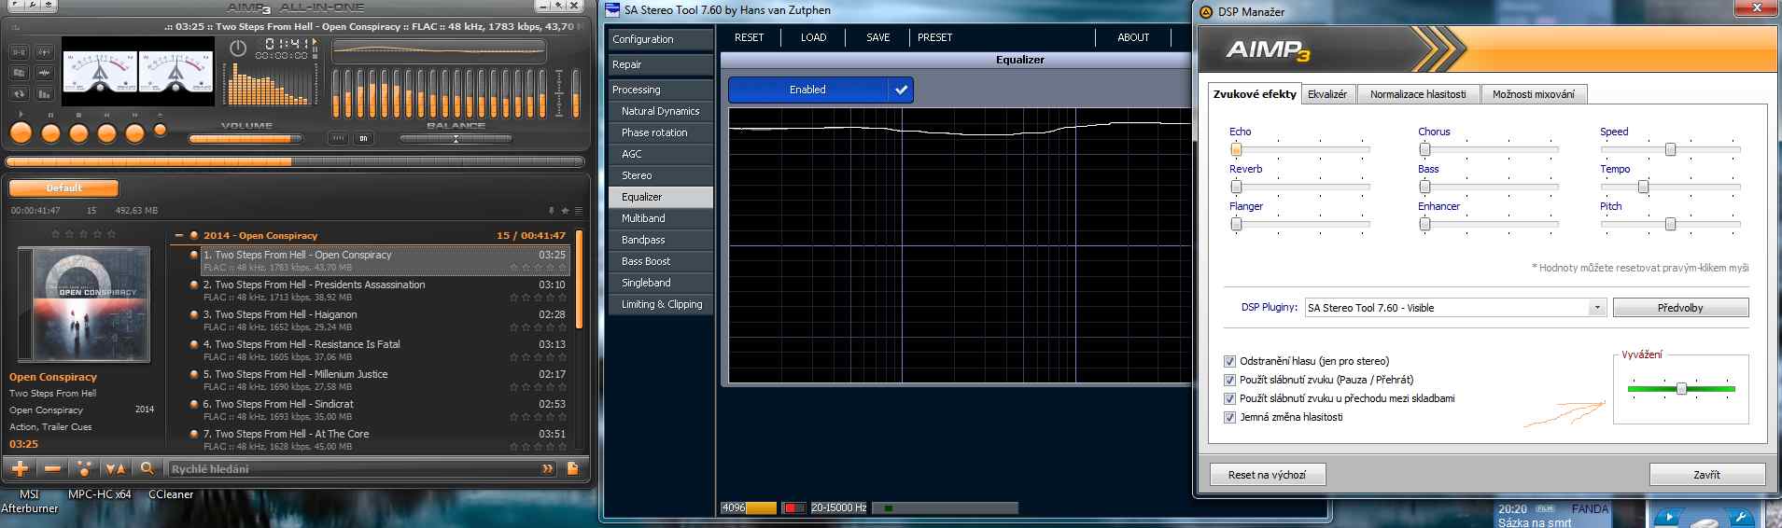The height and width of the screenshot is (528, 1782).
Task: Click the folder icon button in AIMP
Action: tap(19, 73)
